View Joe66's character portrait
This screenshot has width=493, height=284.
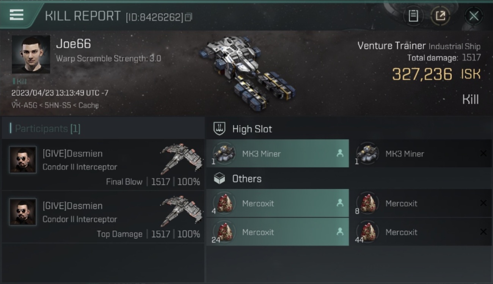click(x=31, y=55)
